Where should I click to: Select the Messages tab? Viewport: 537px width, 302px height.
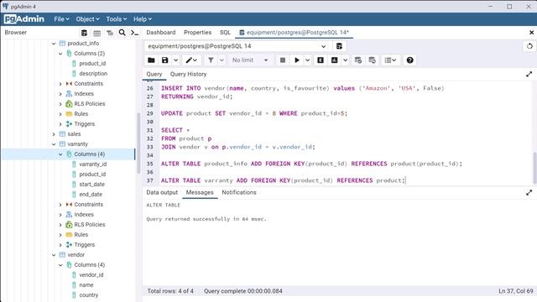[x=200, y=192]
